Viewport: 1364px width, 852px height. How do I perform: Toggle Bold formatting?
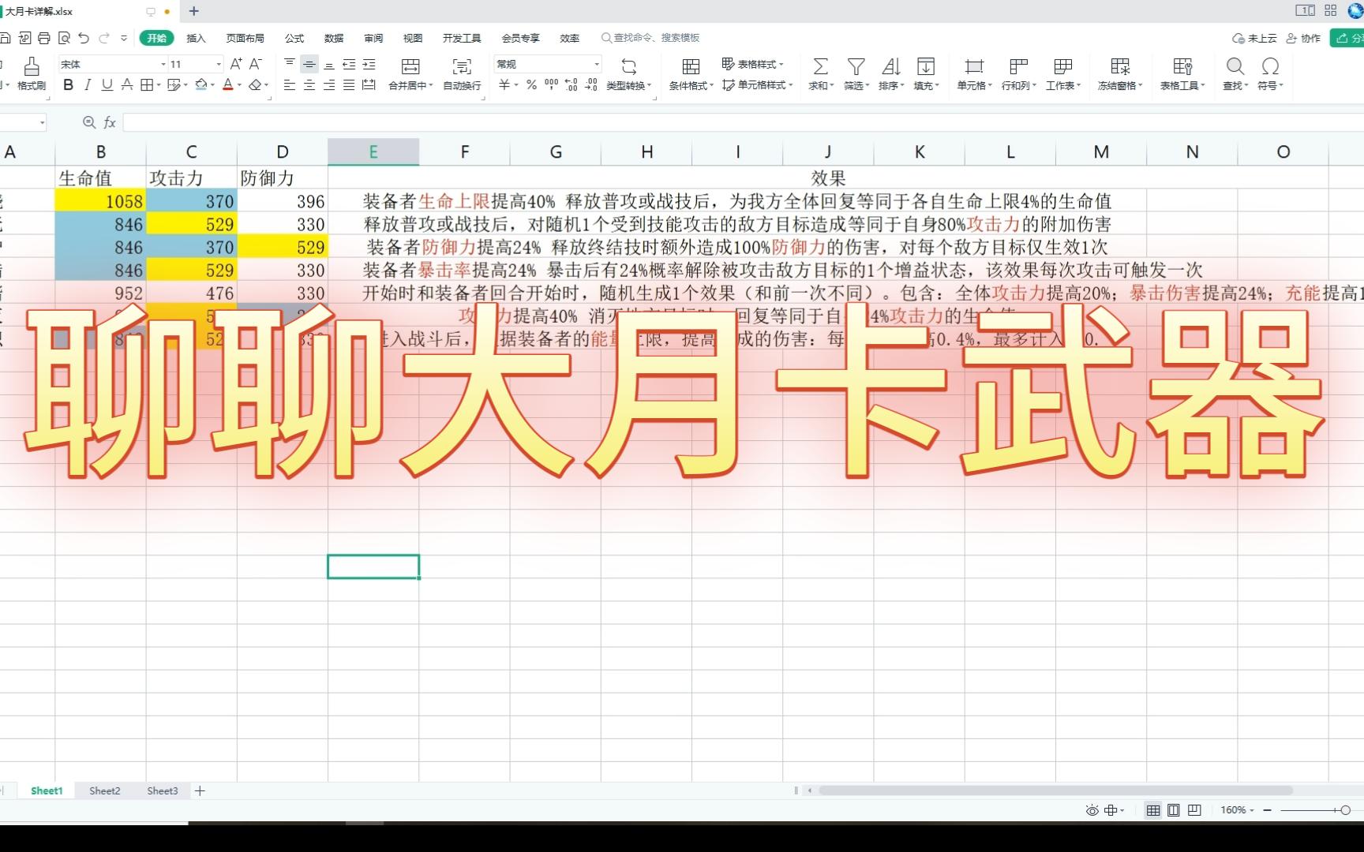point(69,84)
